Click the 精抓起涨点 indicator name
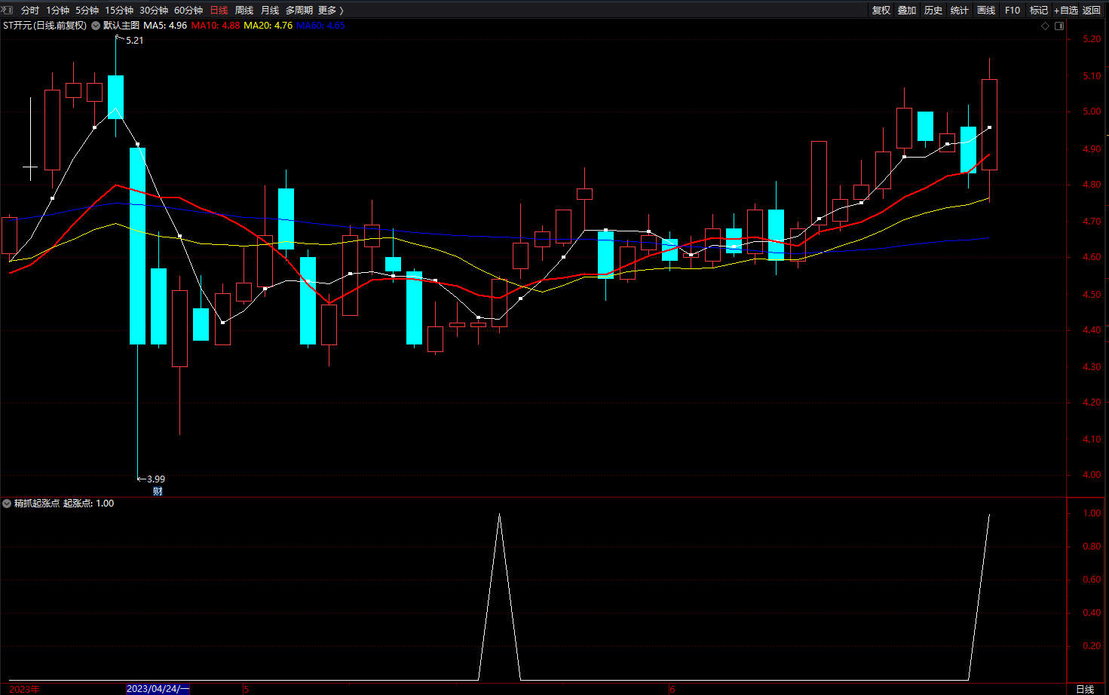The image size is (1109, 695). pyautogui.click(x=37, y=504)
